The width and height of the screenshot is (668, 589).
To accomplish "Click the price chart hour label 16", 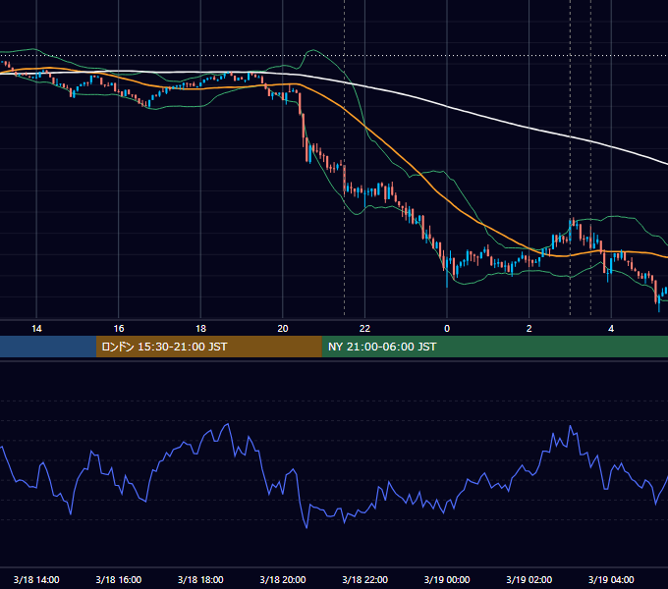I will click(x=119, y=329).
